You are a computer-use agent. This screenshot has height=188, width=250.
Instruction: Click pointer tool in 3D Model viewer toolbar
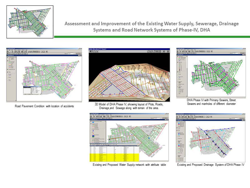(92, 51)
